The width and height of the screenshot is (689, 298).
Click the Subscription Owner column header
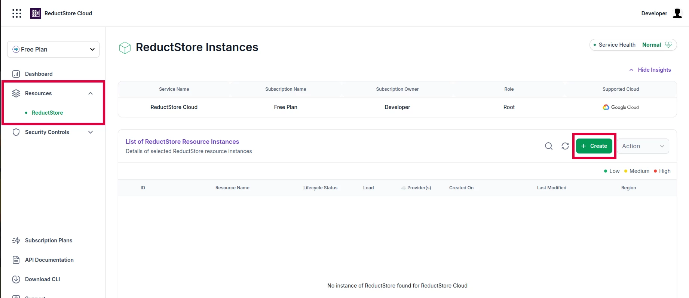pyautogui.click(x=397, y=89)
